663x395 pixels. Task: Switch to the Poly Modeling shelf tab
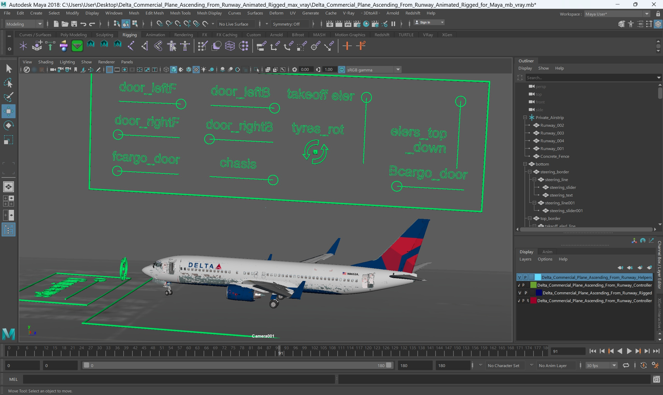[74, 35]
